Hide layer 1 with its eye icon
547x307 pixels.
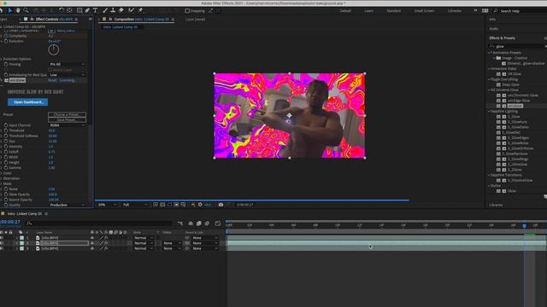pyautogui.click(x=2, y=238)
